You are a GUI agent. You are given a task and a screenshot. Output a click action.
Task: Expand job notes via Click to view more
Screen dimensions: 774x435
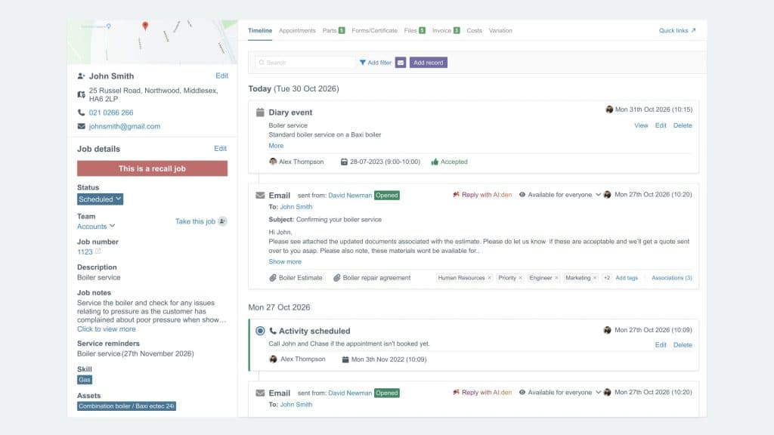106,329
